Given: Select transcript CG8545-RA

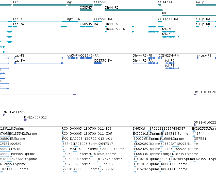Looking at the screenshot, I should coord(87,27).
